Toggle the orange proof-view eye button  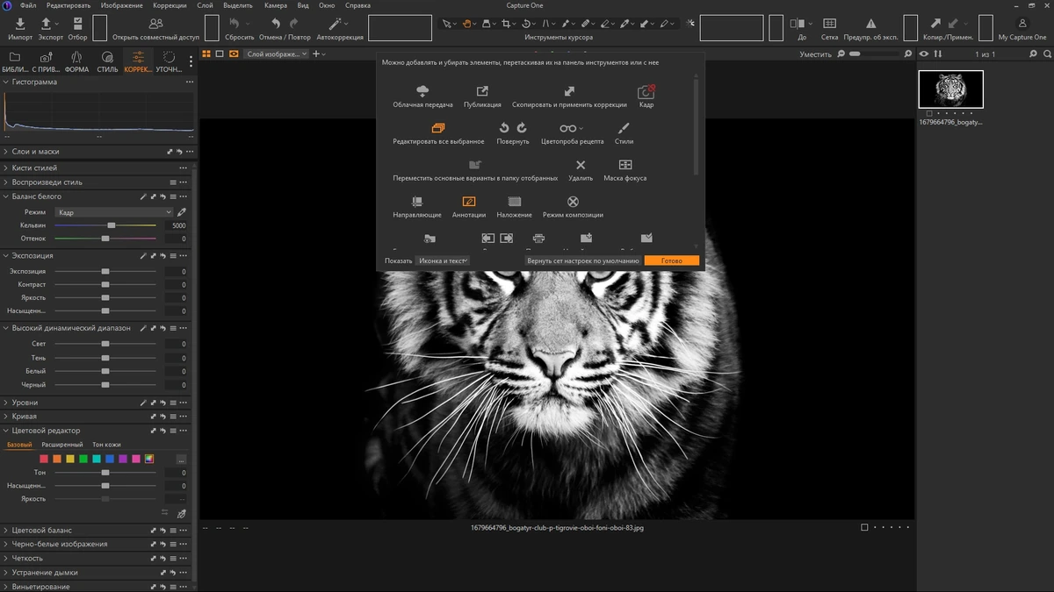[x=234, y=53]
